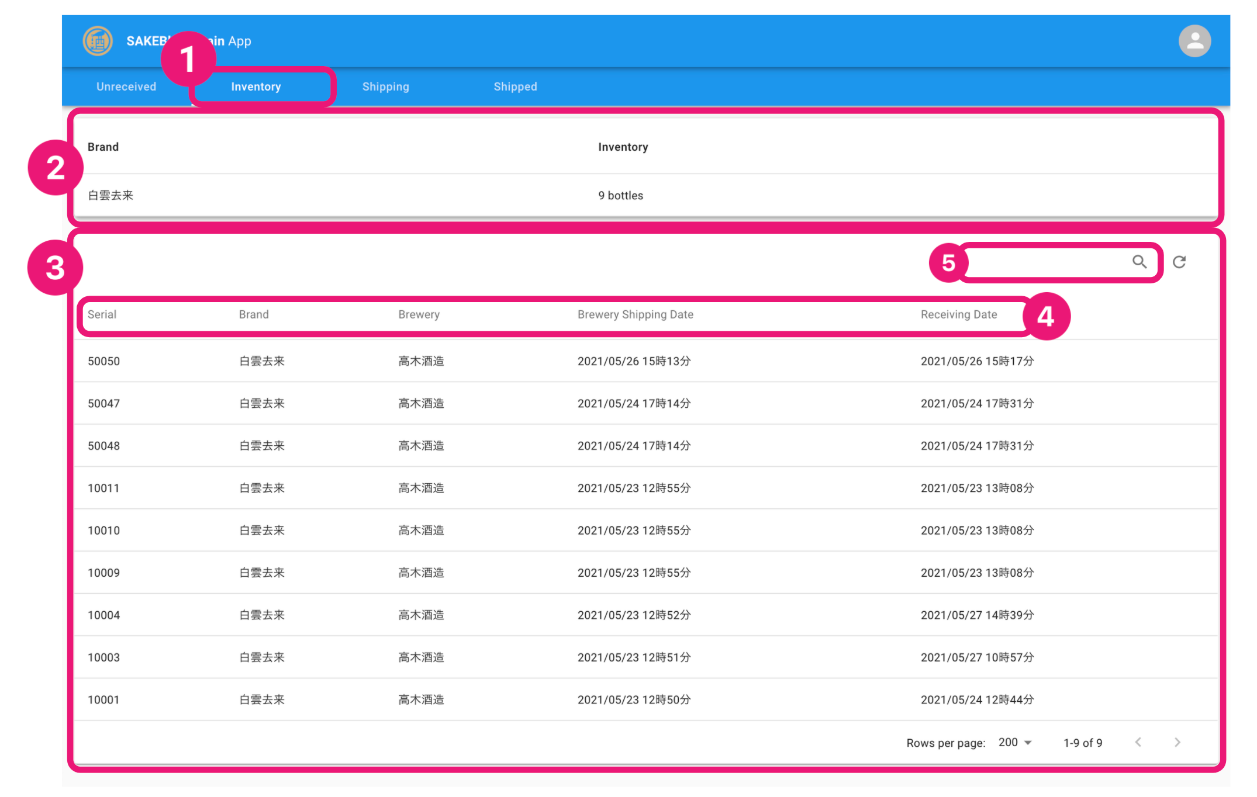
Task: Go to next page arrow
Action: 1177,742
